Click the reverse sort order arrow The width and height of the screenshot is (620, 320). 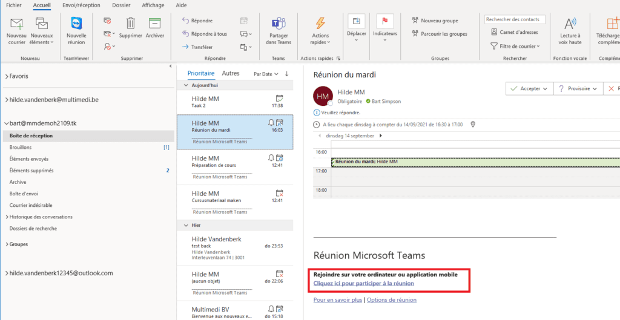click(286, 74)
